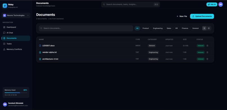Click the Dashboard grid icon in sidebar
Image resolution: width=227 pixels, height=110 pixels.
click(4, 27)
